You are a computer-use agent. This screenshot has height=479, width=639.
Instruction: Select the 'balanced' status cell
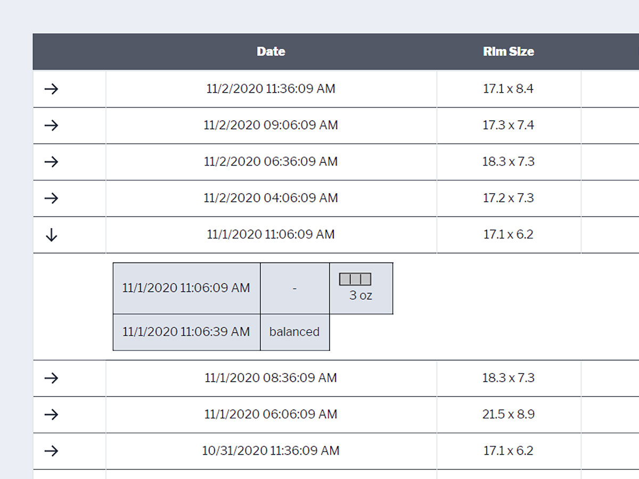294,332
